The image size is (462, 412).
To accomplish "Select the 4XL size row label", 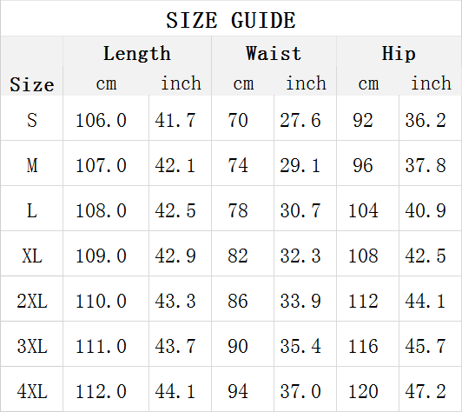I will [32, 392].
